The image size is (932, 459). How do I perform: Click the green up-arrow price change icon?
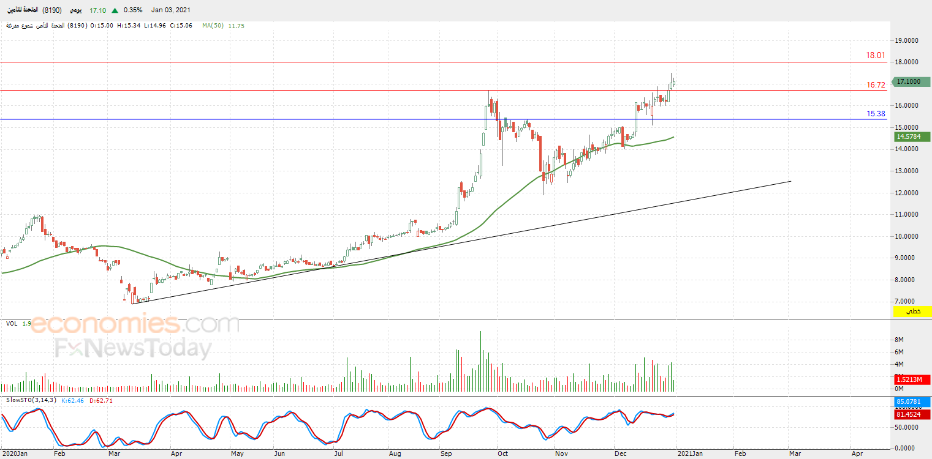coord(115,10)
